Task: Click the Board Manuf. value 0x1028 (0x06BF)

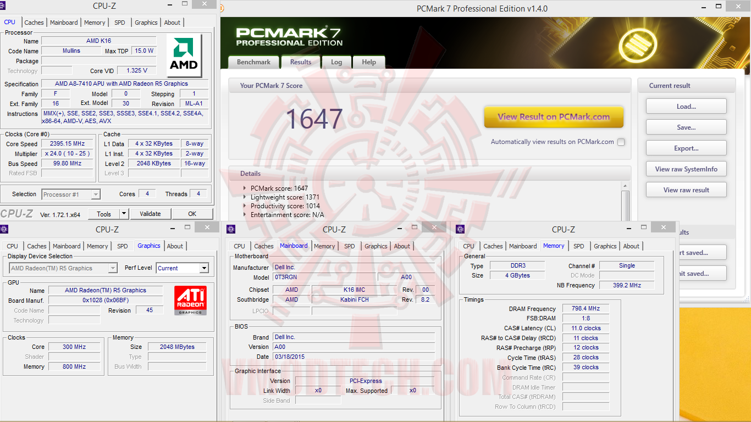Action: 106,300
